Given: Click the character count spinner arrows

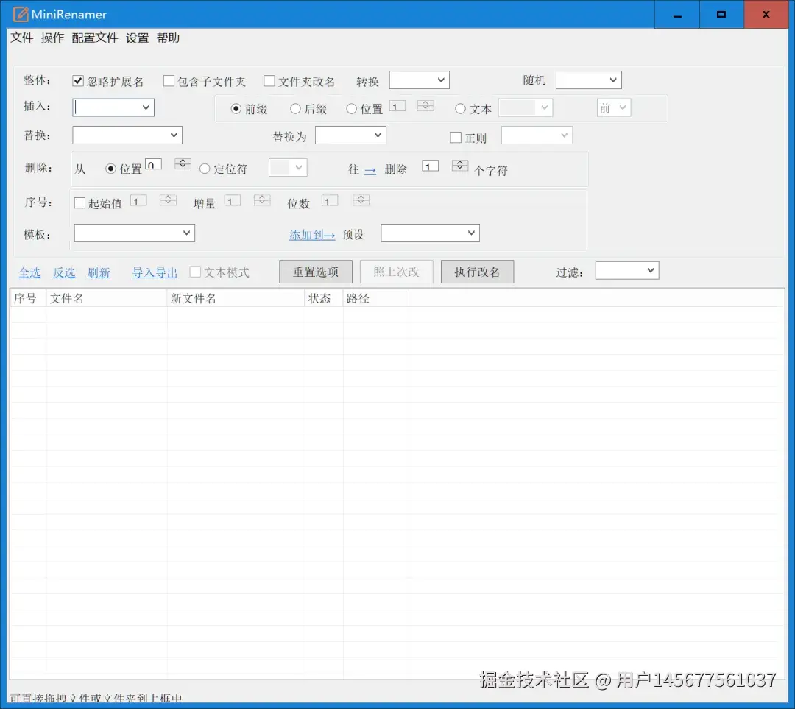Looking at the screenshot, I should click(460, 166).
